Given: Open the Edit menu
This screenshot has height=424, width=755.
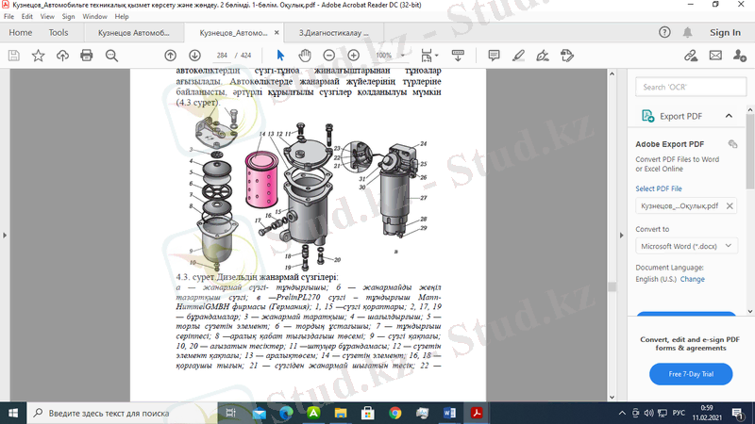Looking at the screenshot, I should click(x=26, y=17).
